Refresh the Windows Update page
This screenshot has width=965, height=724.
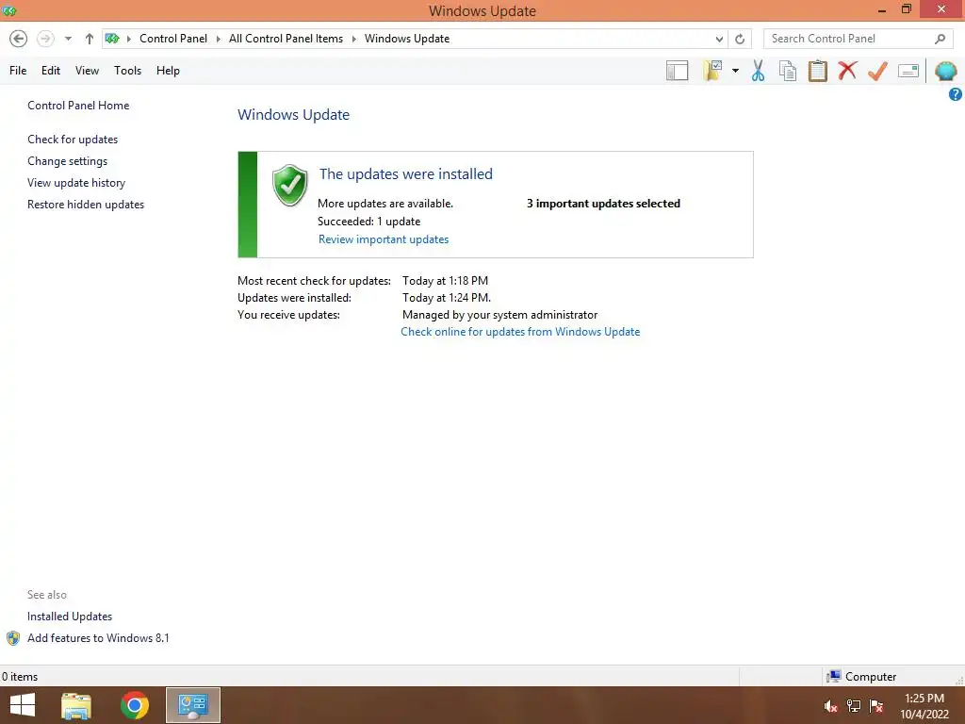(740, 39)
